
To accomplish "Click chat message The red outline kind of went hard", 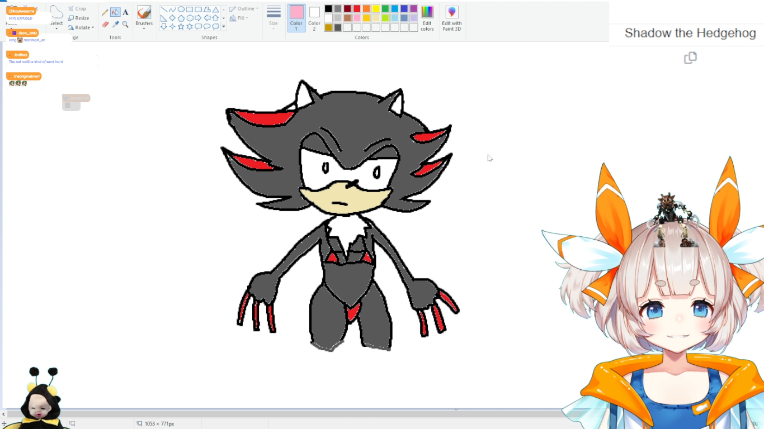I will [x=36, y=62].
